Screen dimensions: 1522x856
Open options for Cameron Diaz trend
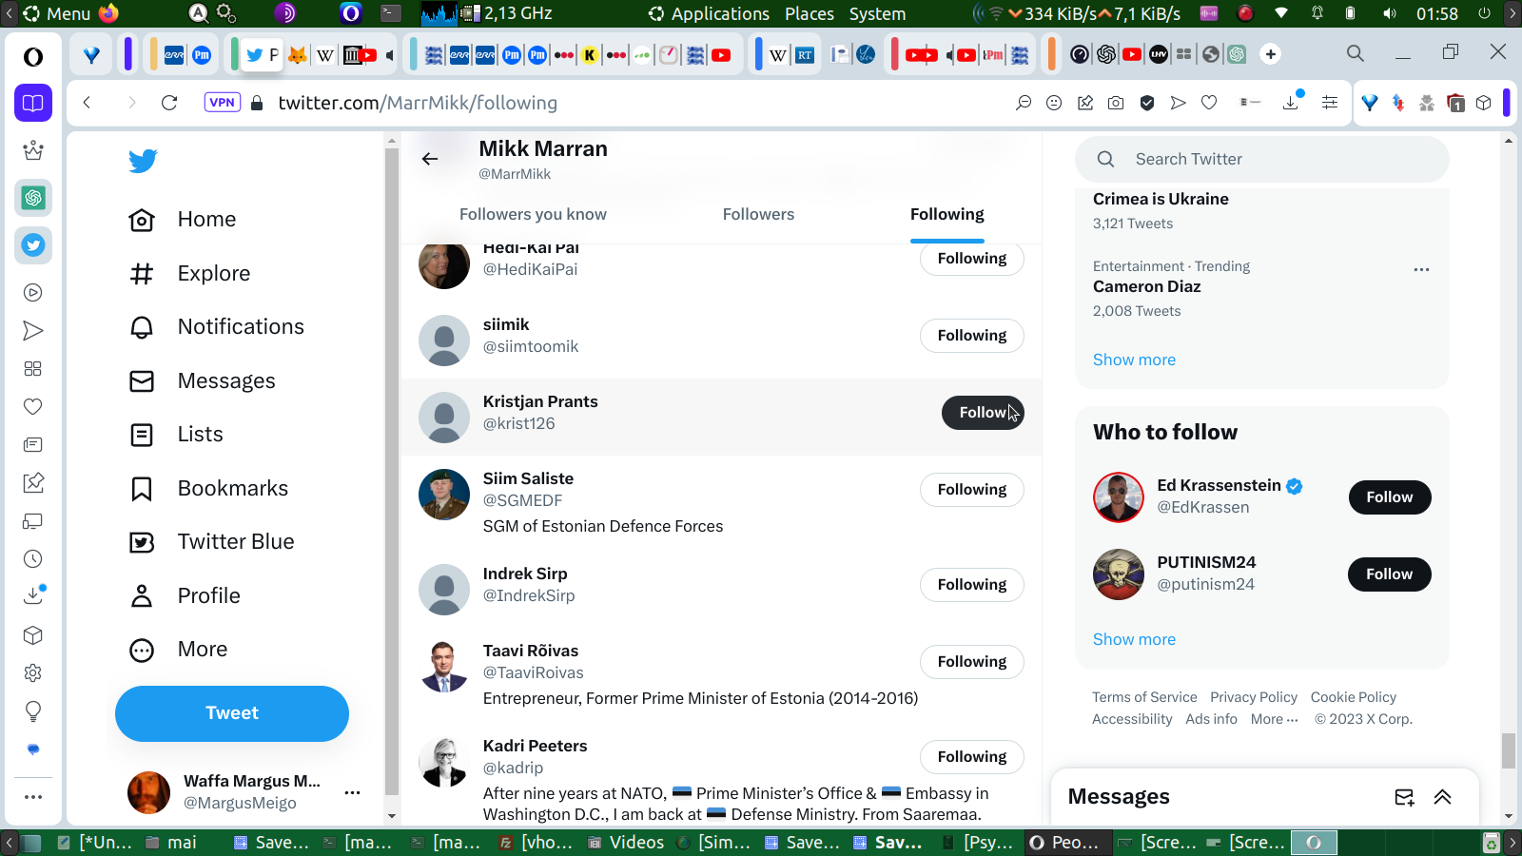[x=1421, y=269]
